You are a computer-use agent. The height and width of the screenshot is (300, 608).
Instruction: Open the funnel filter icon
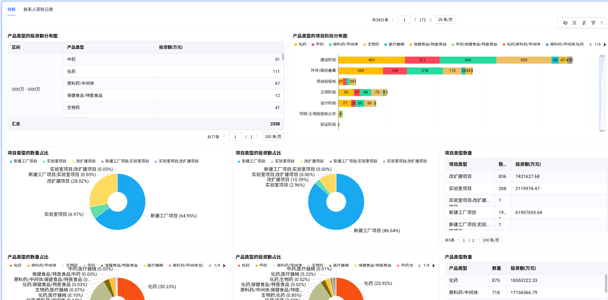[x=593, y=23]
